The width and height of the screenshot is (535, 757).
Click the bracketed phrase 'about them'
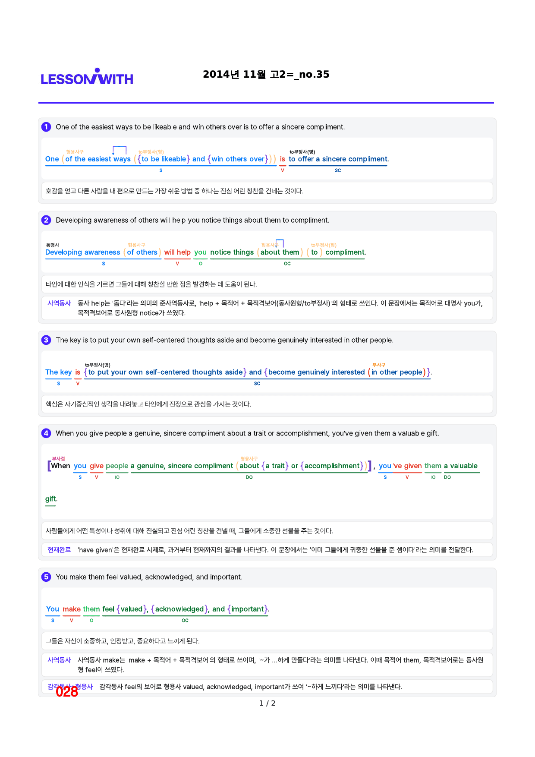280,252
